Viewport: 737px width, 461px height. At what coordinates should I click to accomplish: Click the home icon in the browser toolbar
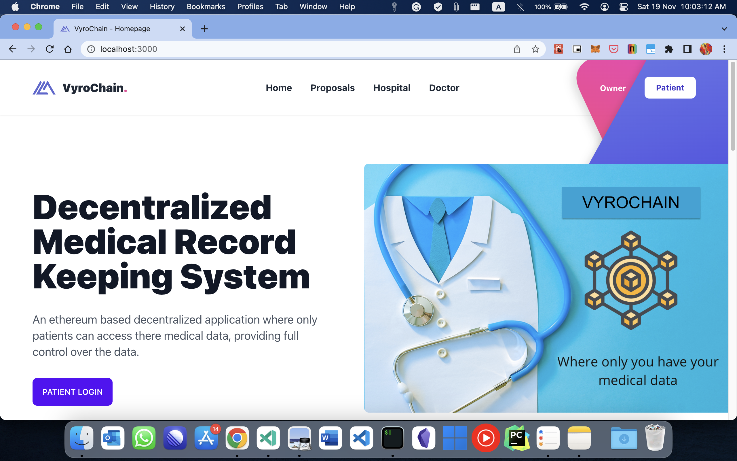point(68,49)
